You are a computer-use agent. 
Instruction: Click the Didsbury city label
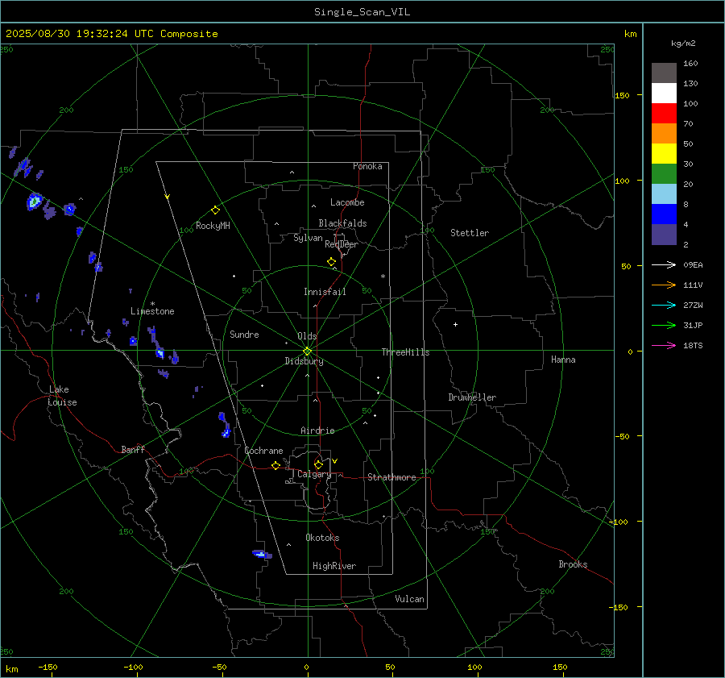304,361
